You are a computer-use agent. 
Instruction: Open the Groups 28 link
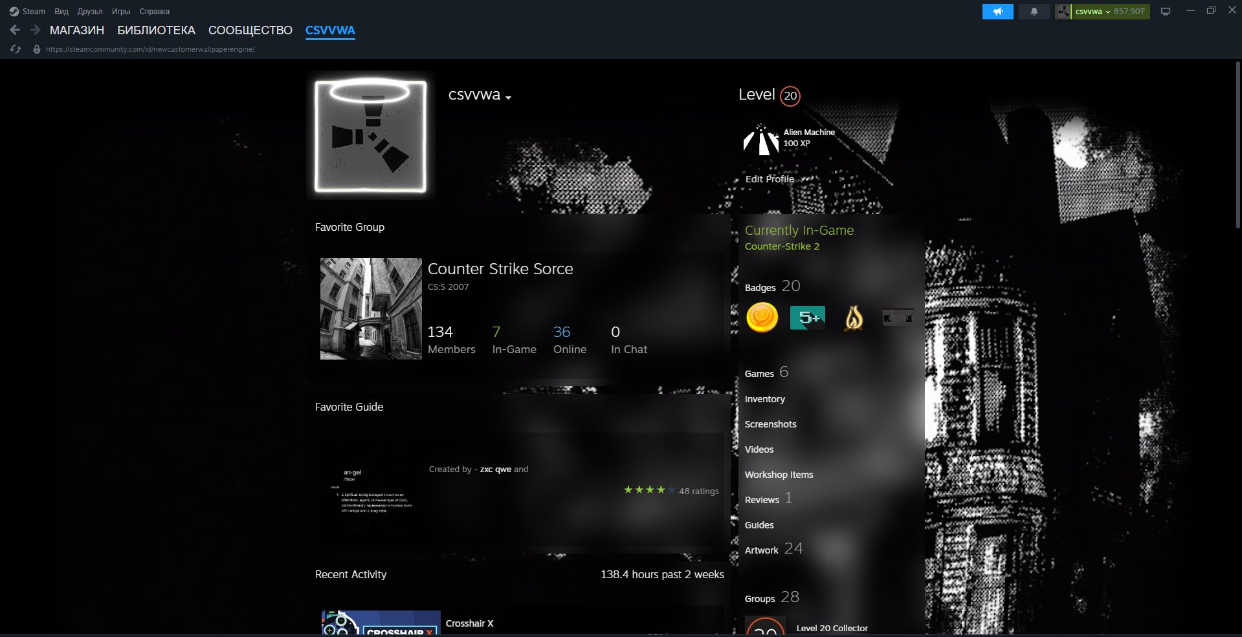coord(772,598)
